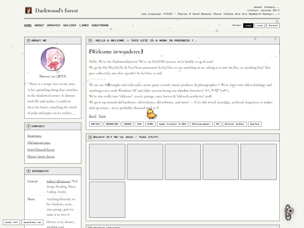Go to the HOME nav item
Image resolution: width=304 pixels, height=228 pixels.
coord(28,25)
